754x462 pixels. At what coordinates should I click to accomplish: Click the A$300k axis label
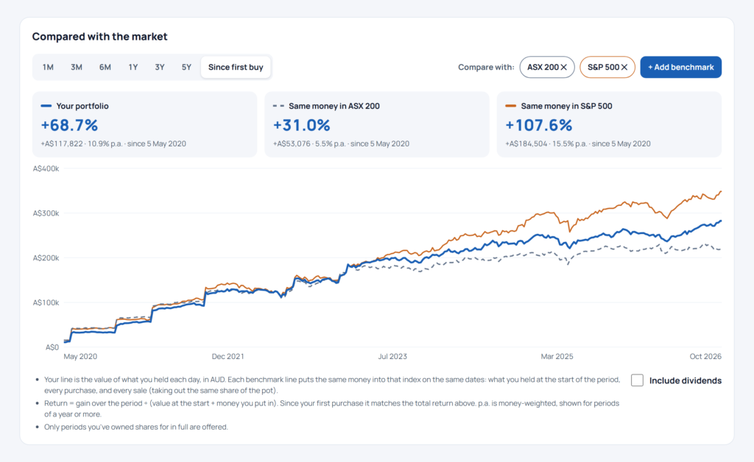(x=46, y=213)
